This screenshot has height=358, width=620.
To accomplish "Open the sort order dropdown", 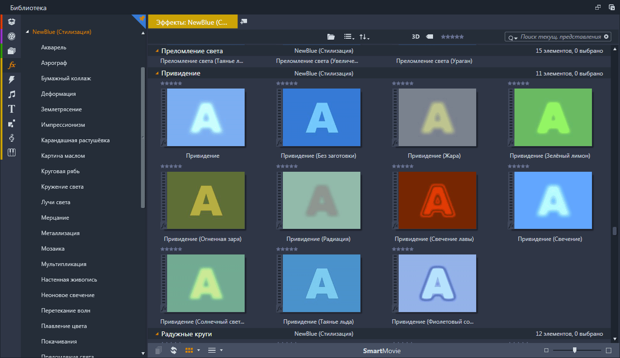I will [364, 37].
